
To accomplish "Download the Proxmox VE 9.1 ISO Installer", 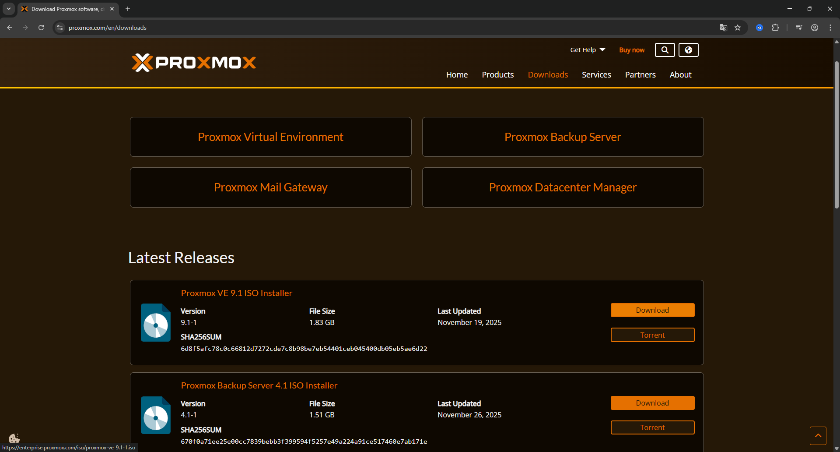I will coord(652,310).
